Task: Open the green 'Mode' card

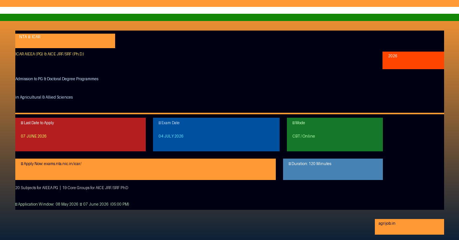Action: click(x=335, y=135)
